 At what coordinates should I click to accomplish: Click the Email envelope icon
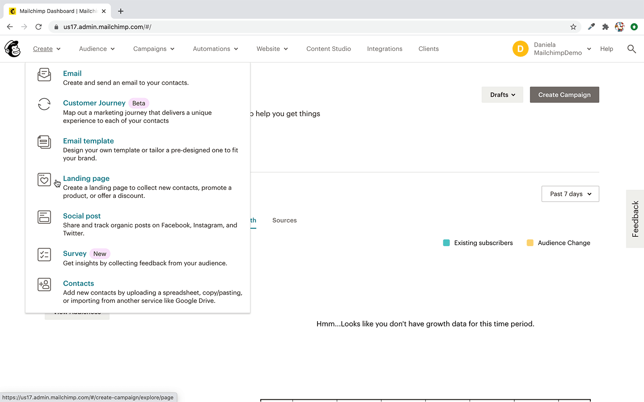[x=44, y=75]
